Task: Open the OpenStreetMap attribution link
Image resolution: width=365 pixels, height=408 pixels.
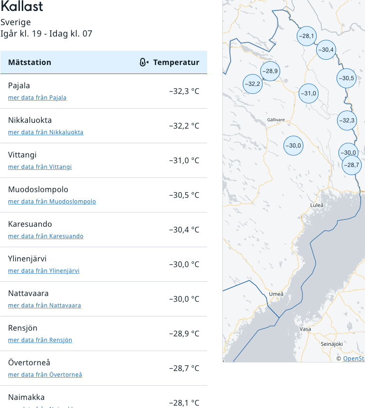Action: (354, 359)
